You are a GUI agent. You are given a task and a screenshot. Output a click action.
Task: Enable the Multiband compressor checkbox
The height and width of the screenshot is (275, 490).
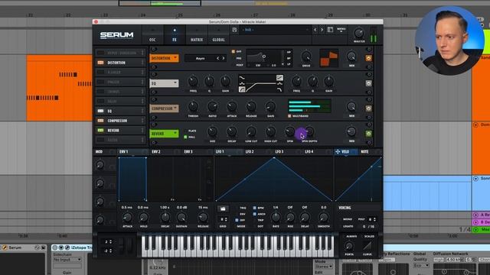click(x=289, y=115)
